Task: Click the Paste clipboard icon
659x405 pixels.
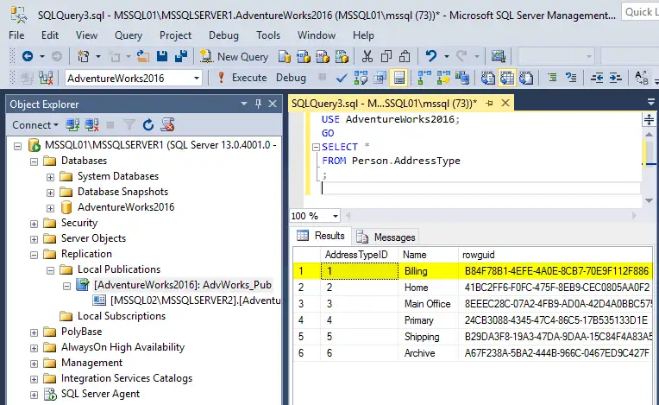Action: click(x=405, y=56)
